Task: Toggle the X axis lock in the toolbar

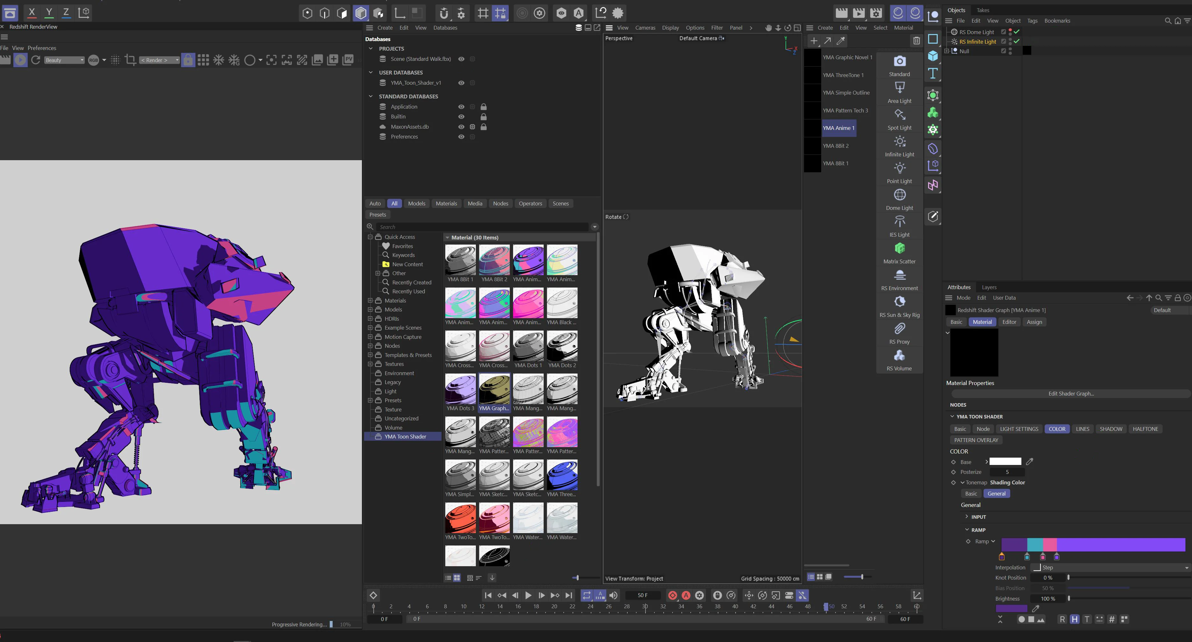Action: pos(32,13)
